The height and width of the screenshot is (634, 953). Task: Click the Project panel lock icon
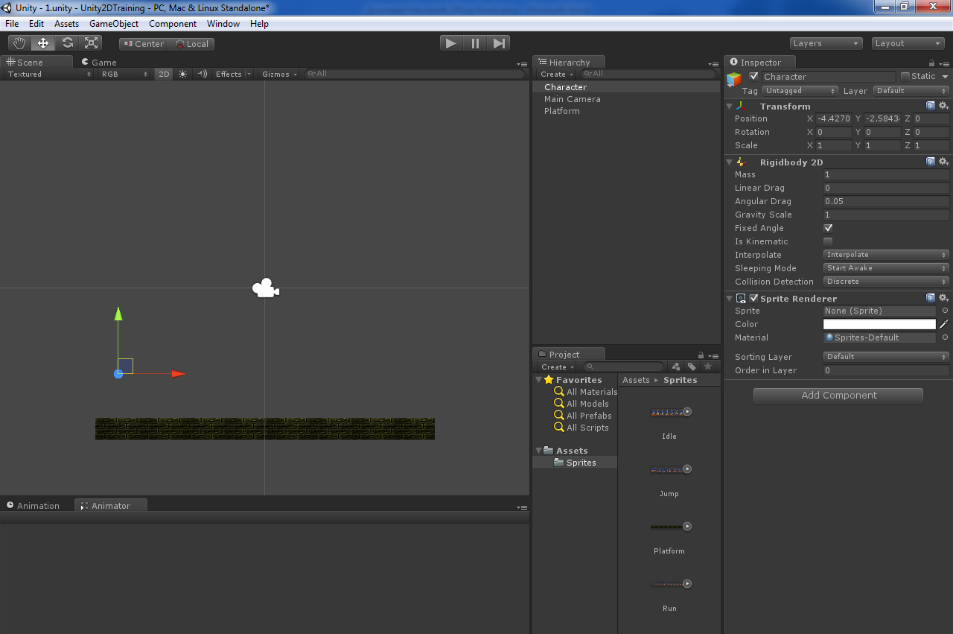pos(701,355)
